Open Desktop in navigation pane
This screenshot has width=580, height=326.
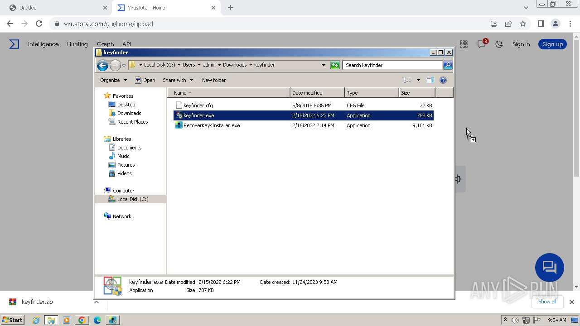[x=126, y=105]
